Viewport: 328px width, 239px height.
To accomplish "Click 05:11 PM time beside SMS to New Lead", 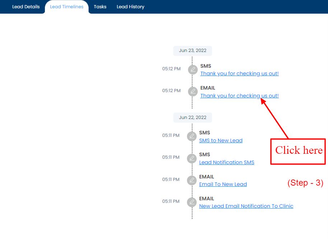I will tap(171, 135).
